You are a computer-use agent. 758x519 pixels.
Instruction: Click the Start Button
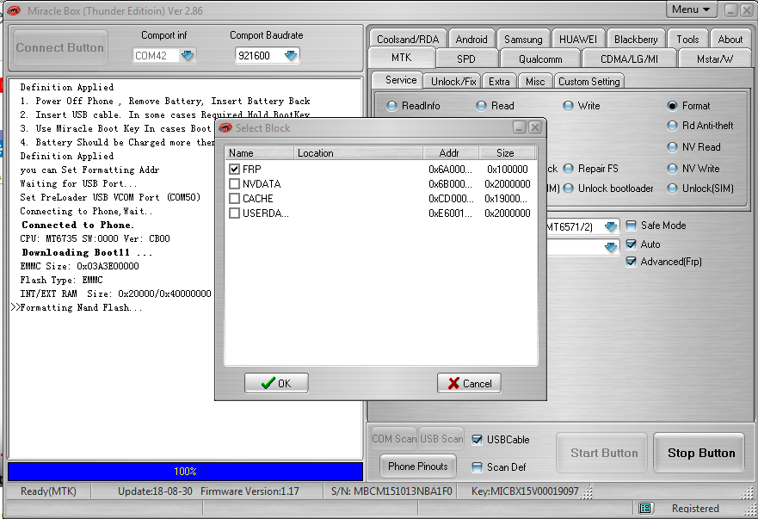pyautogui.click(x=604, y=453)
